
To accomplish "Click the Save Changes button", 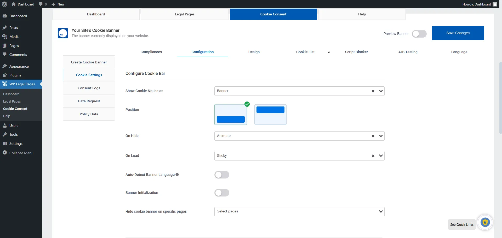I will point(458,33).
